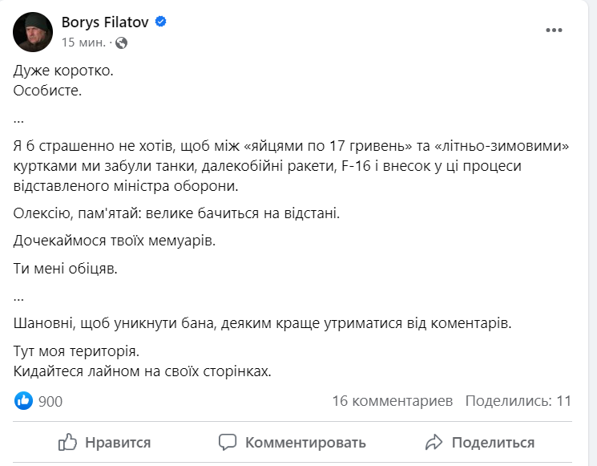
Task: Click the speech bubble comment icon
Action: (228, 442)
